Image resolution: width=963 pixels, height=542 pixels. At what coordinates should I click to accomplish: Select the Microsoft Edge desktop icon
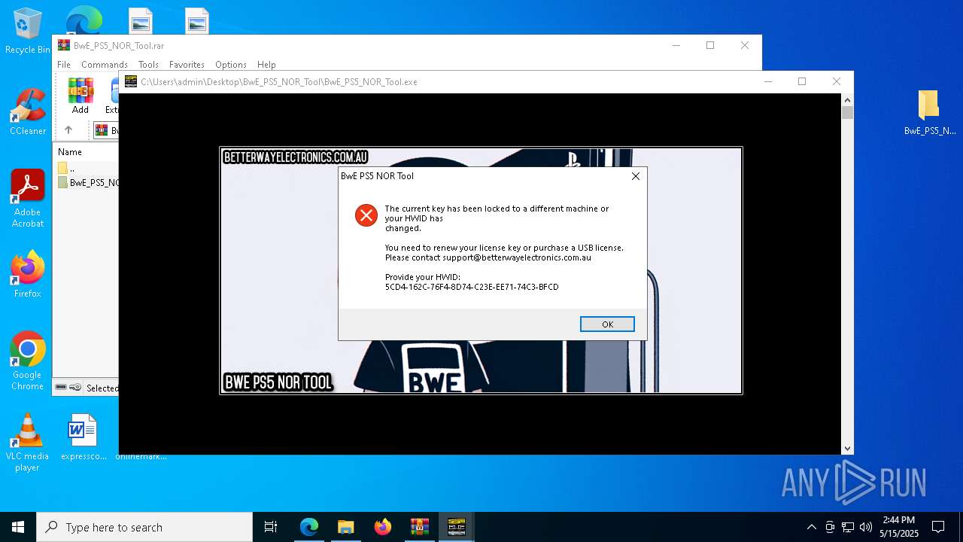click(x=84, y=20)
